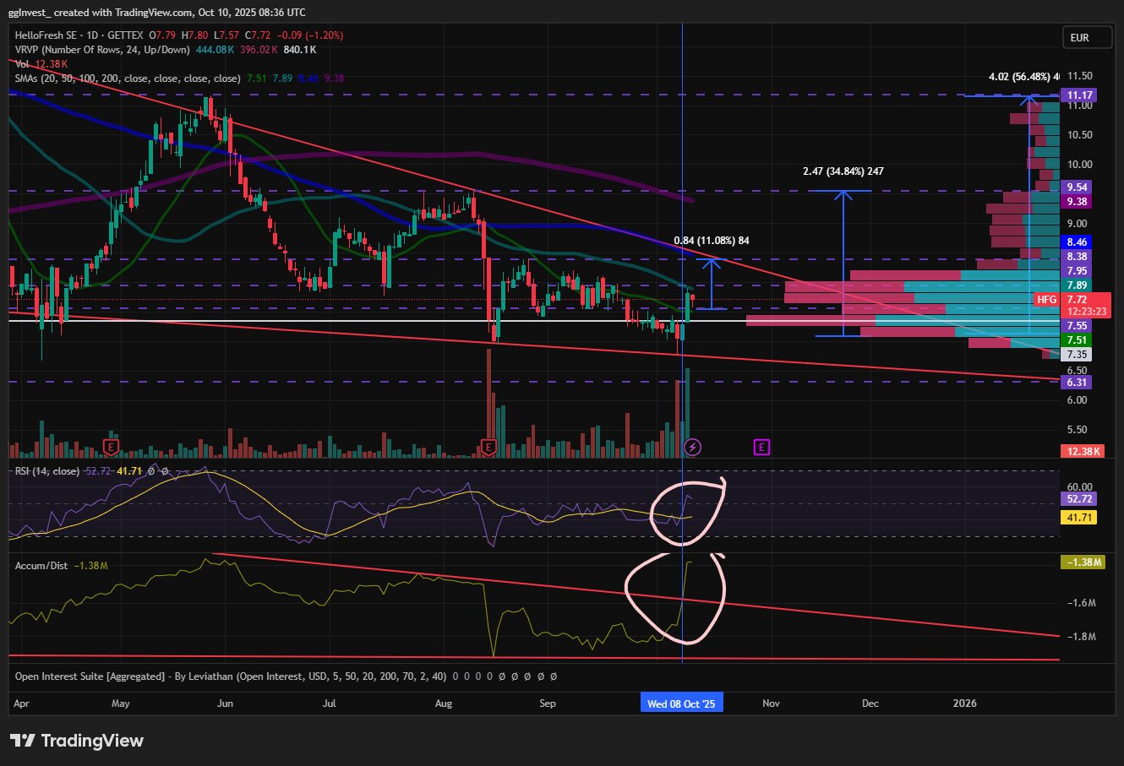Click the 9.54 price axis label
The height and width of the screenshot is (766, 1124).
[1077, 187]
